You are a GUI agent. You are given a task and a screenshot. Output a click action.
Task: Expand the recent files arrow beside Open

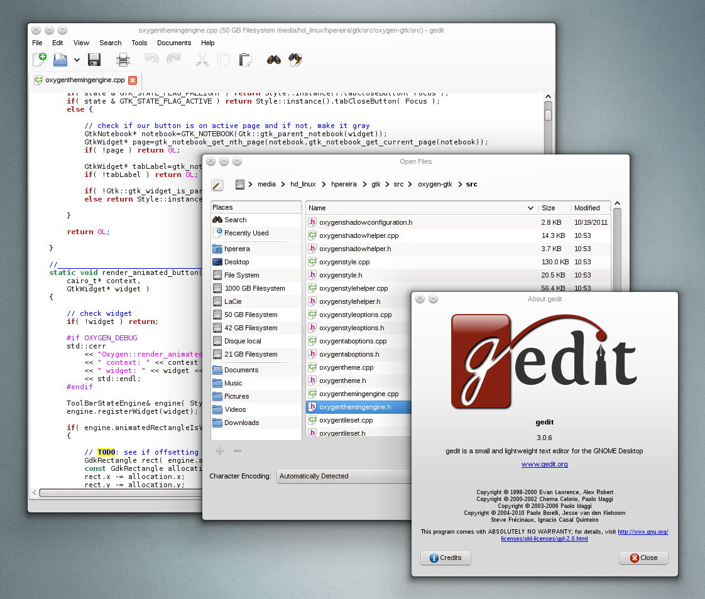coord(77,60)
